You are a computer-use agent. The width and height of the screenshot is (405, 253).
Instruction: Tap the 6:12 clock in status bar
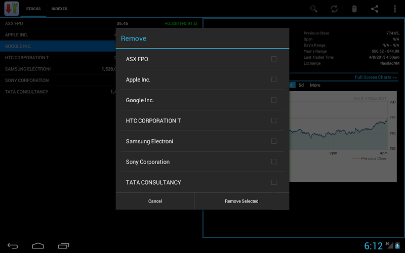(373, 246)
